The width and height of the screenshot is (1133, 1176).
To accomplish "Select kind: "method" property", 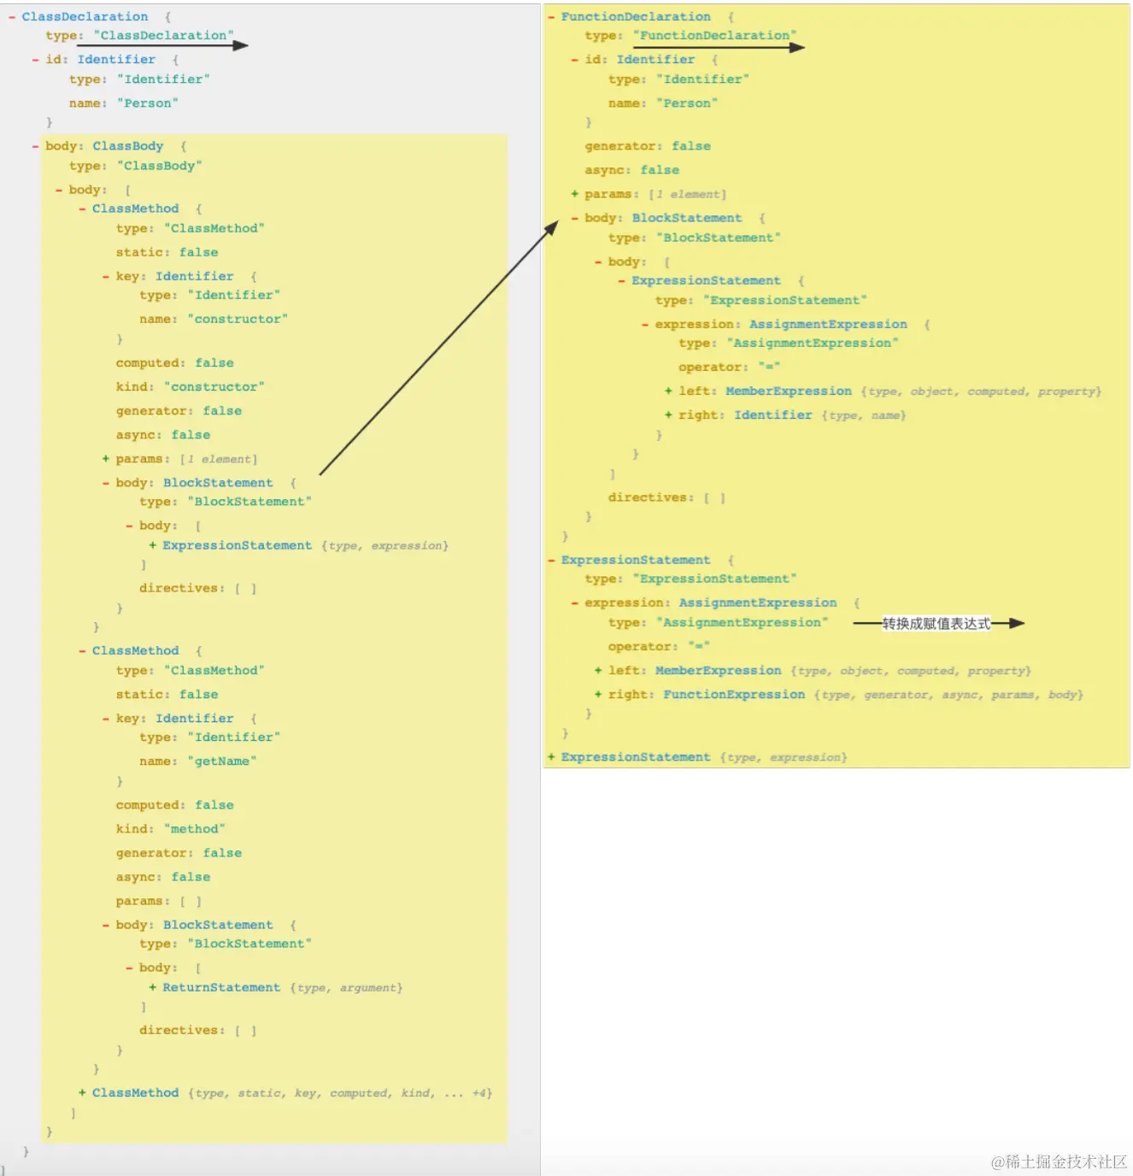I will point(171,828).
